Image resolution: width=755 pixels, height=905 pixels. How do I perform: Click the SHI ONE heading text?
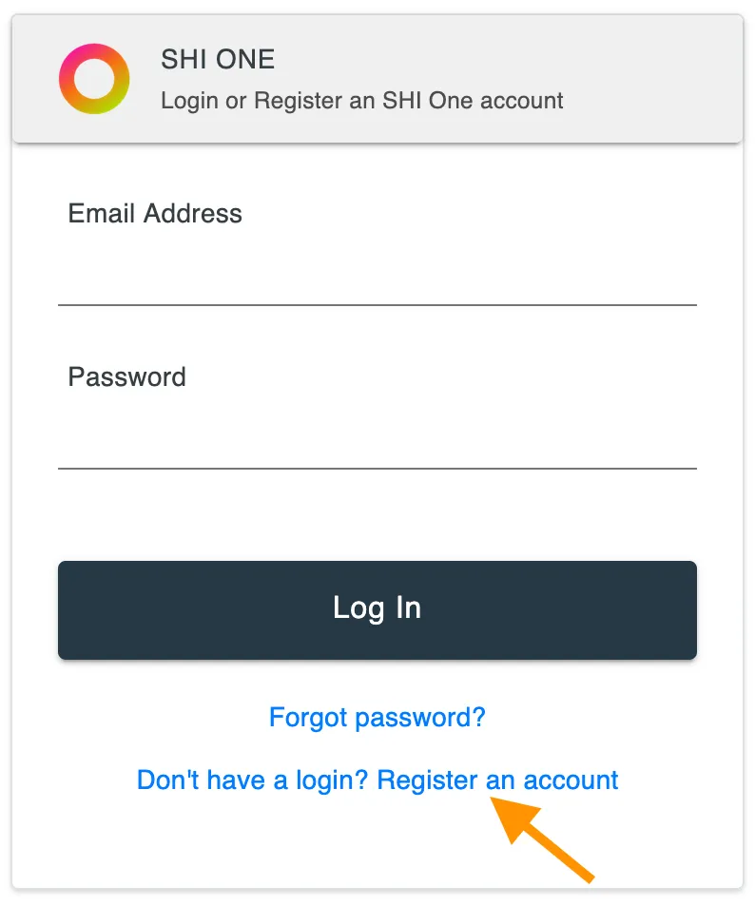(218, 59)
